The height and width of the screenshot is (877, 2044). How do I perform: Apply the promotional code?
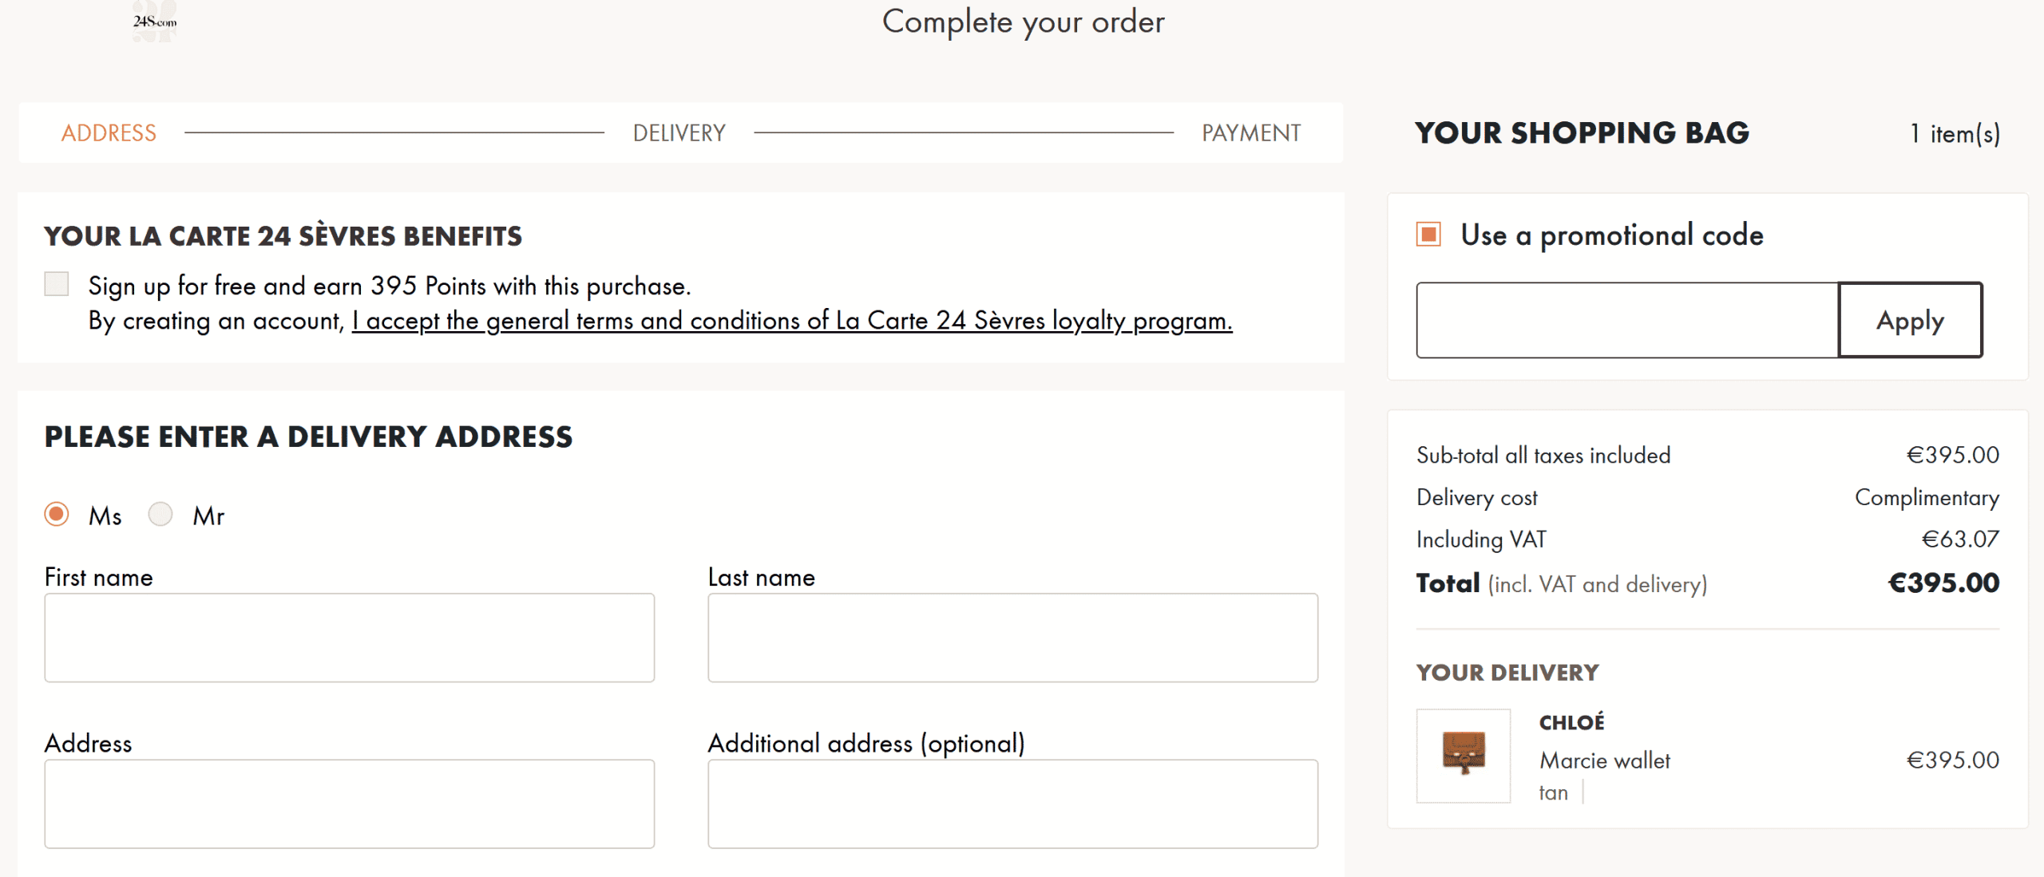(1910, 319)
